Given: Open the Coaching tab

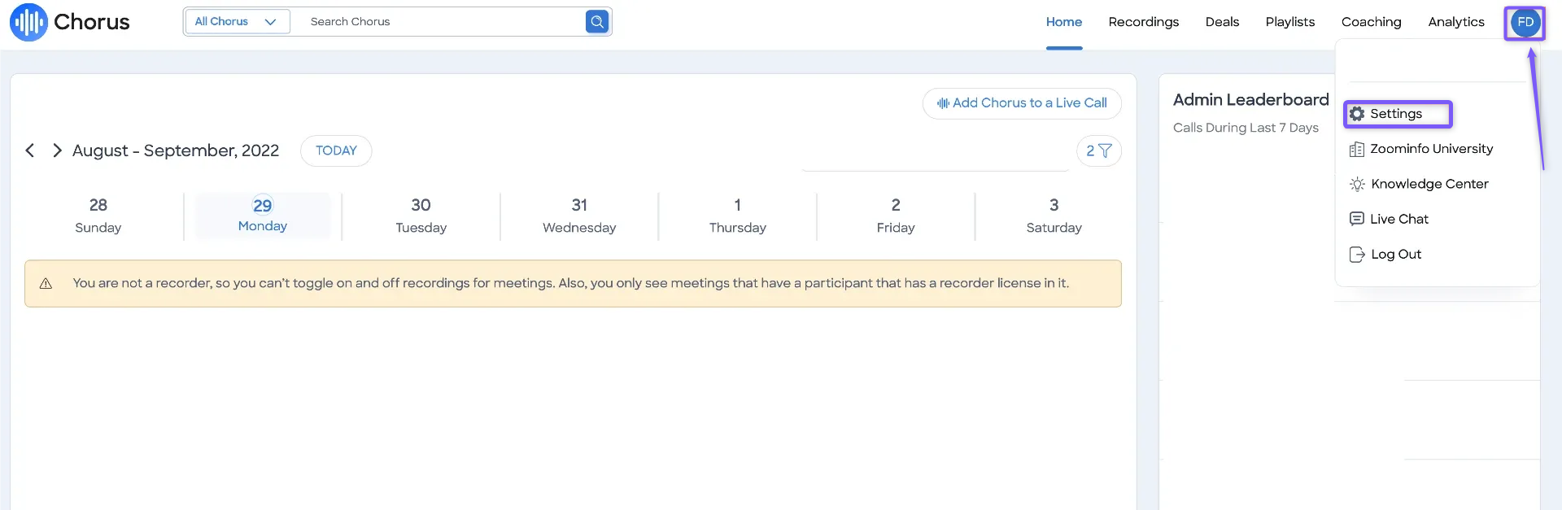Looking at the screenshot, I should coord(1371,22).
